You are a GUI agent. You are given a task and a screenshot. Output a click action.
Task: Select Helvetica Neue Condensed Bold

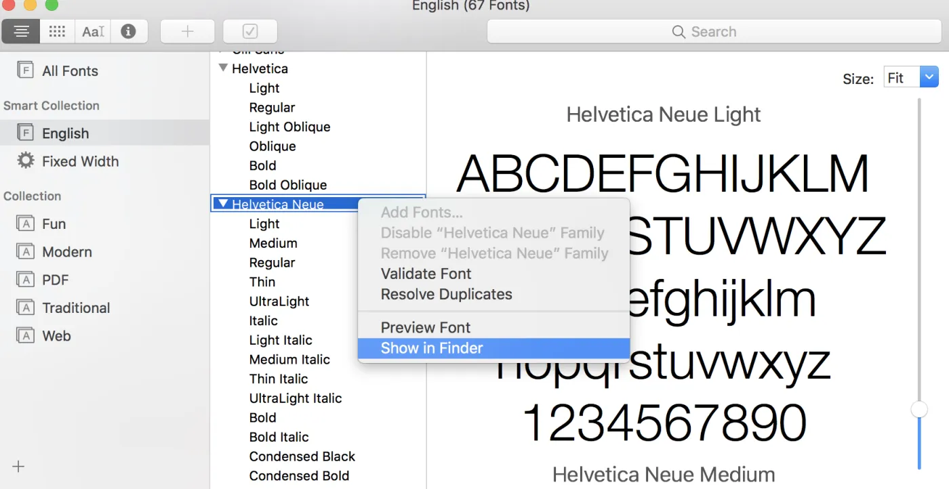tap(299, 475)
